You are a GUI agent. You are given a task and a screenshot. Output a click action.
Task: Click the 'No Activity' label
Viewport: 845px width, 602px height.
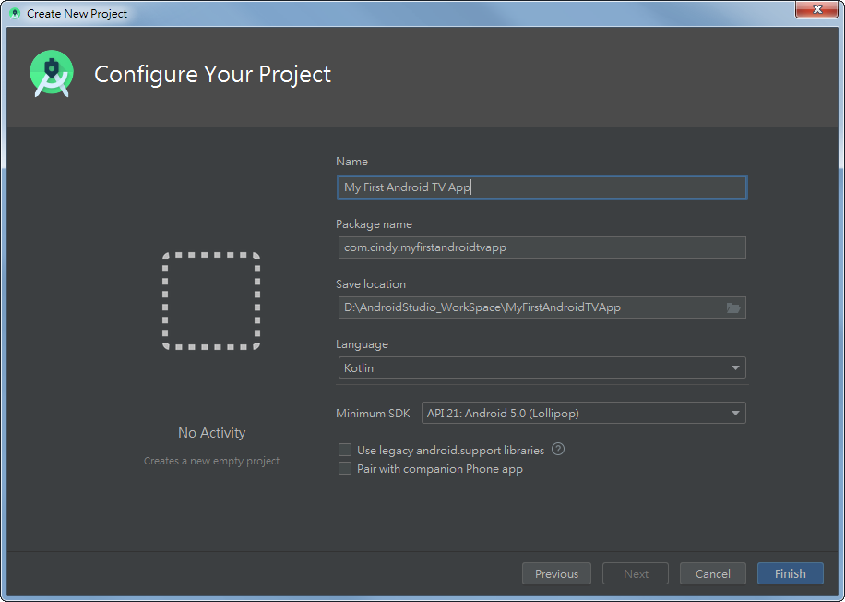point(212,433)
